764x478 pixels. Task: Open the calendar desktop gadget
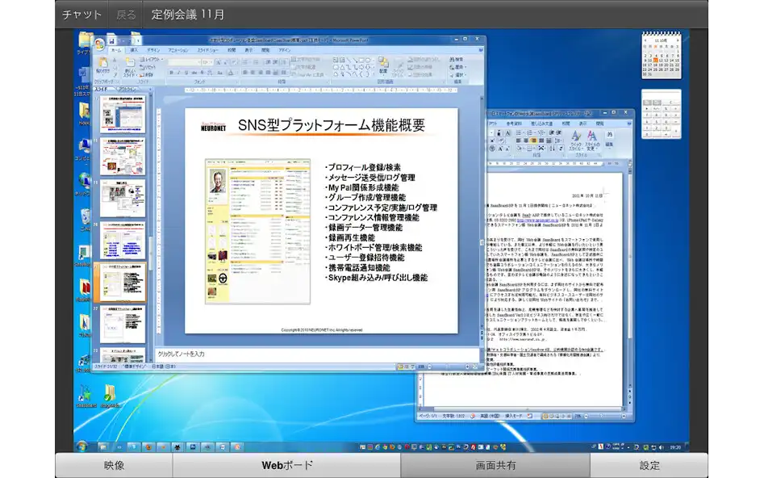point(661,56)
